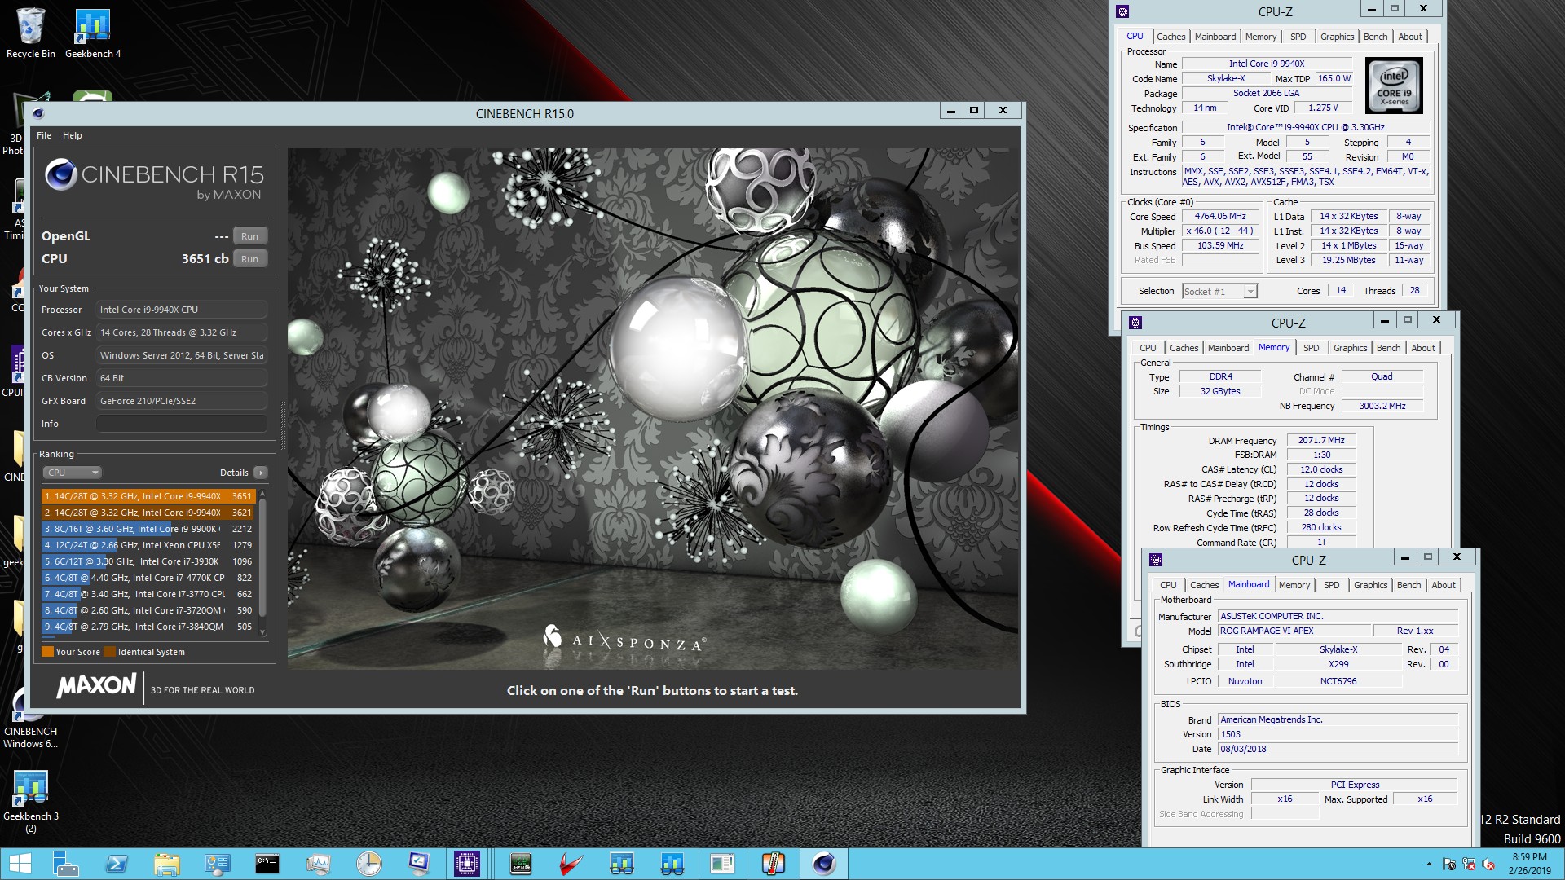Click the Cinebench title bar sphere icon
1565x880 pixels.
(x=38, y=113)
